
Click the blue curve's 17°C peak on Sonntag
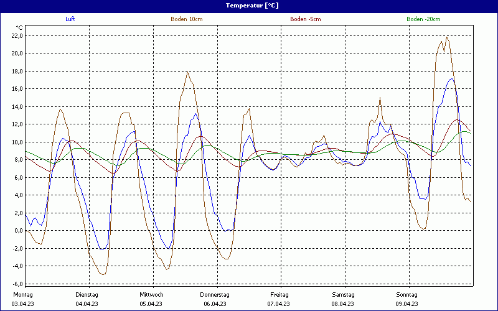pyautogui.click(x=451, y=78)
